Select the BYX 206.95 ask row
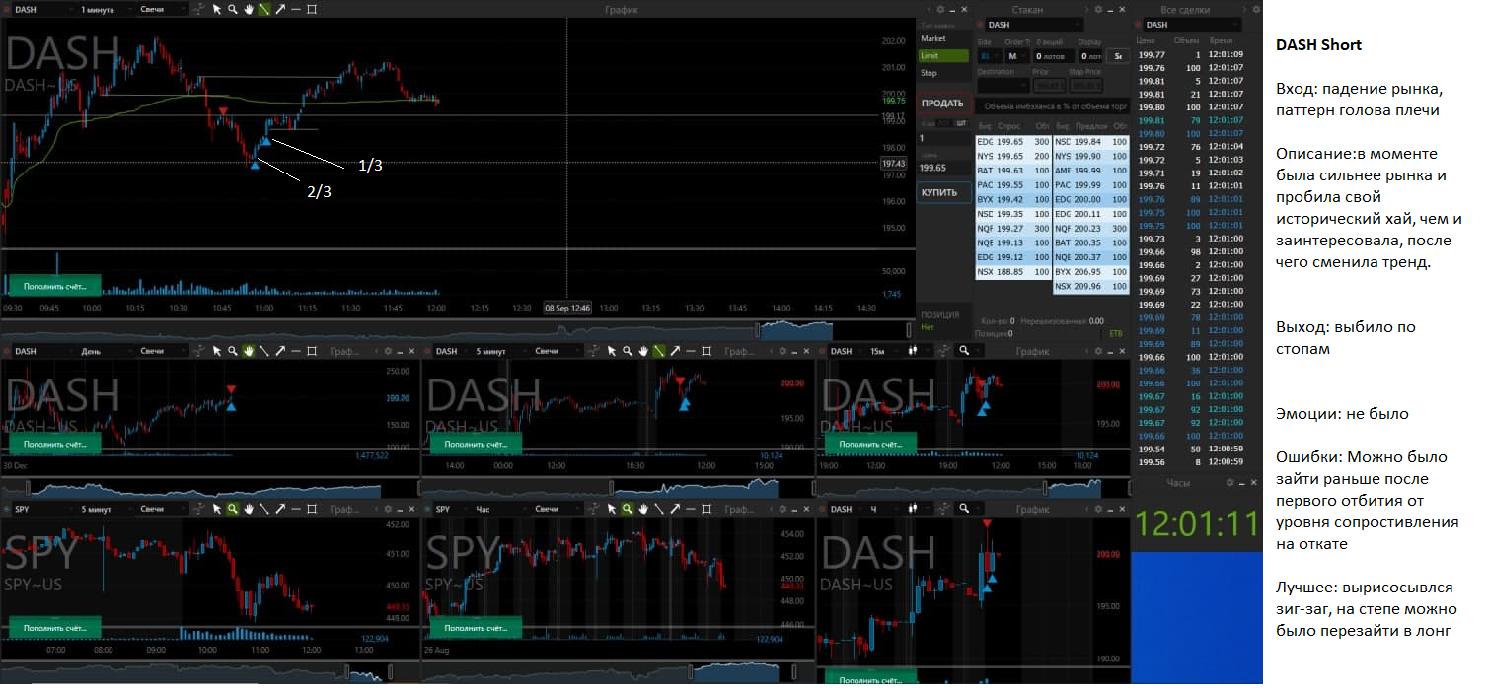 click(x=1091, y=272)
